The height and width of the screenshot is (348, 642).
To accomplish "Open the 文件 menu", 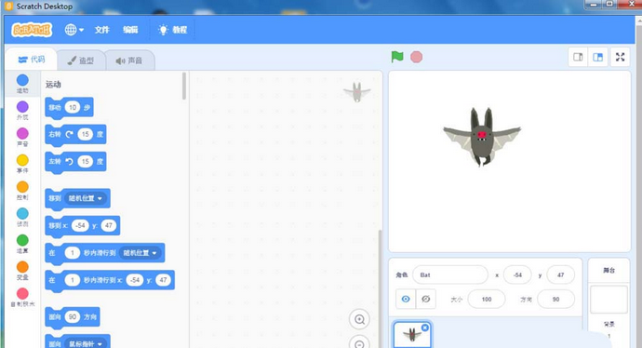I will tap(102, 30).
